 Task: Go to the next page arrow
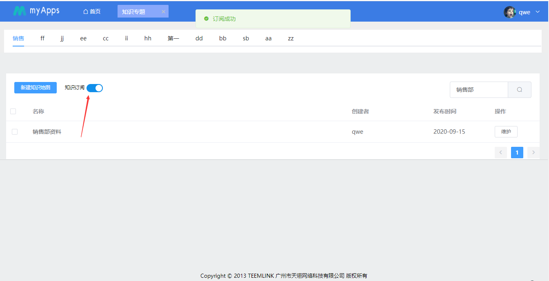click(x=533, y=153)
